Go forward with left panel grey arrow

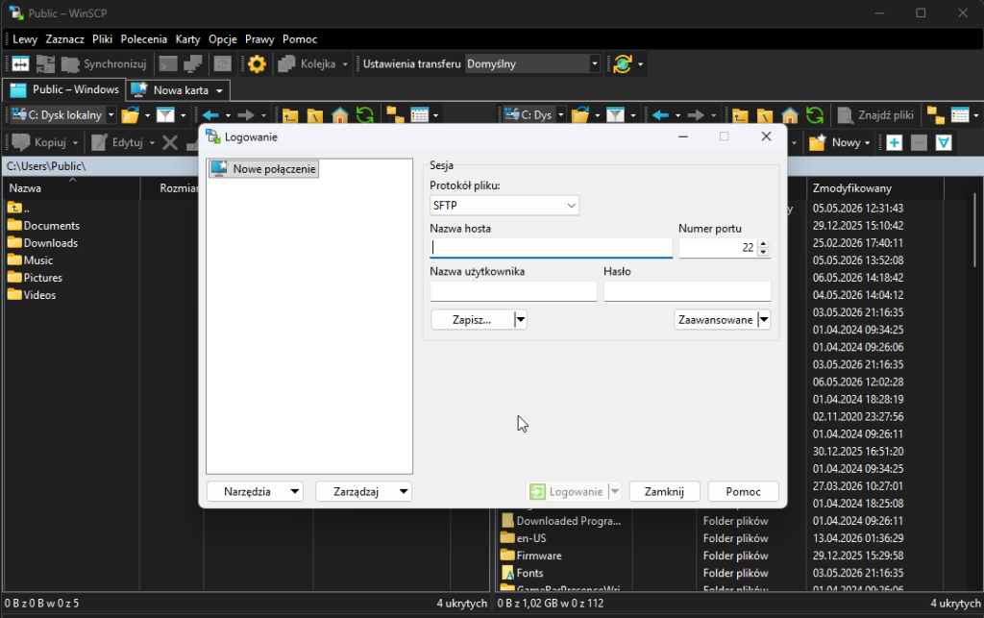click(246, 114)
